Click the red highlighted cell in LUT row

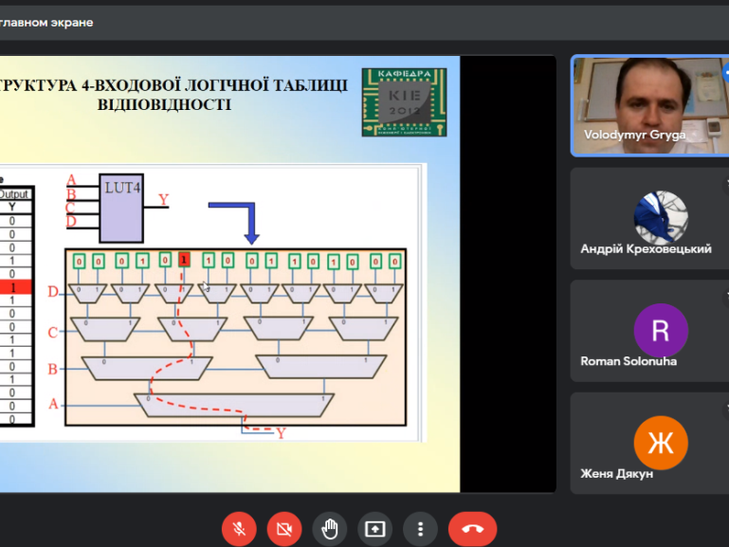pyautogui.click(x=185, y=260)
